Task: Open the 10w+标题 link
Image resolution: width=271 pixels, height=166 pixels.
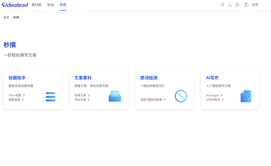Action: tap(15, 95)
